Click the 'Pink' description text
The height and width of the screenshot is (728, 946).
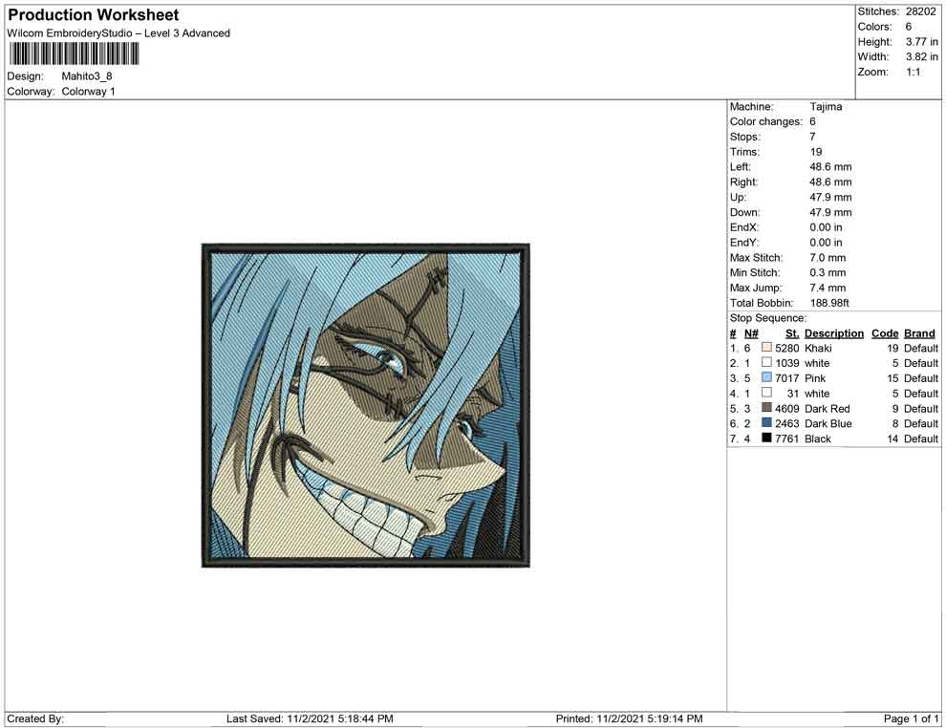pos(815,378)
